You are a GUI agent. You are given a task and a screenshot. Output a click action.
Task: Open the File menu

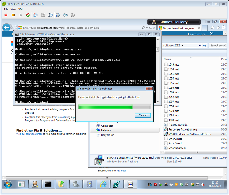(6, 9)
